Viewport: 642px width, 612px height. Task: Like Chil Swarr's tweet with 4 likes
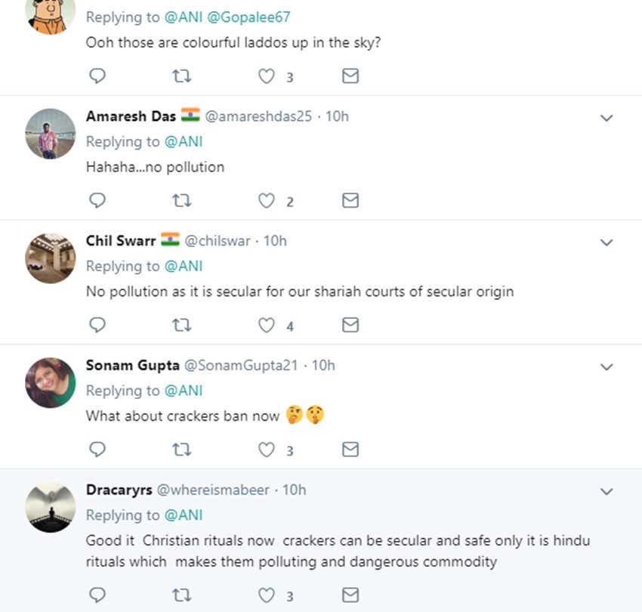(x=266, y=325)
